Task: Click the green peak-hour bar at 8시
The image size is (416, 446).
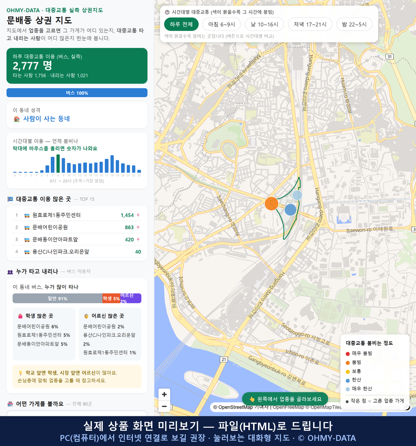Action: click(x=58, y=164)
